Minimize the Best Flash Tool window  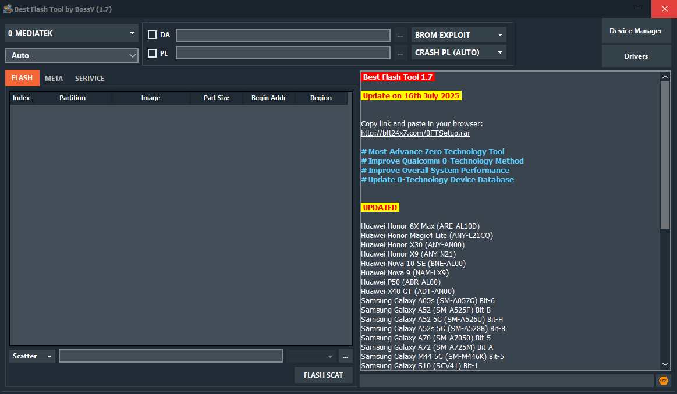[x=638, y=9]
